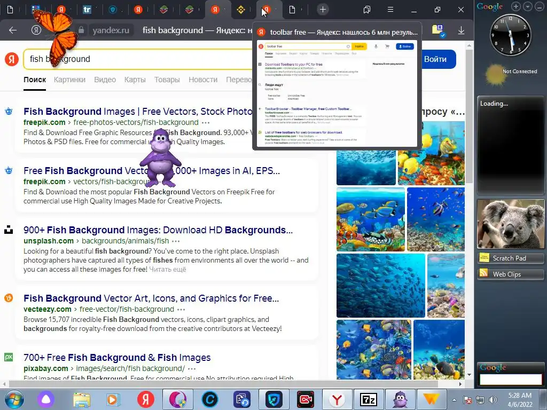Open 'Fish Background Images | Free Vectors' result

click(138, 112)
